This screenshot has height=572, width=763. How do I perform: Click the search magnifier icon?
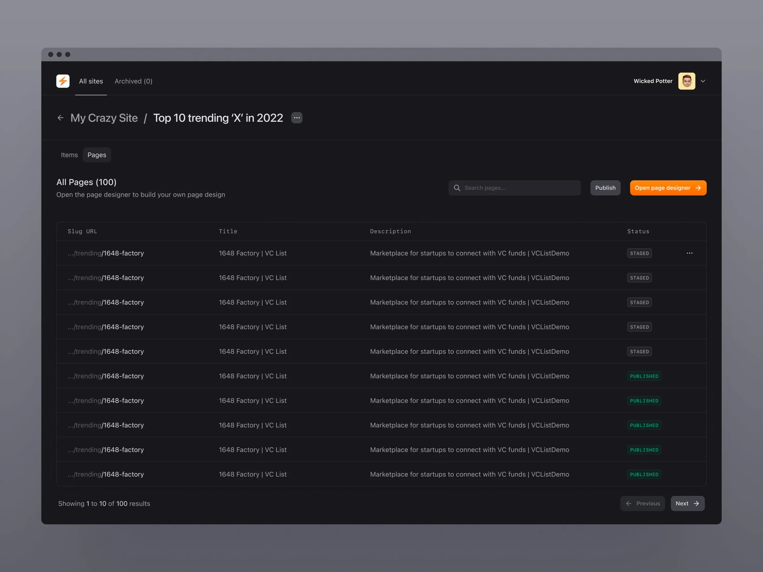click(457, 188)
